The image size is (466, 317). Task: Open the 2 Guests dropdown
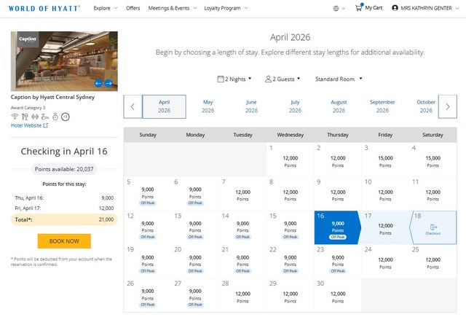[x=283, y=79]
